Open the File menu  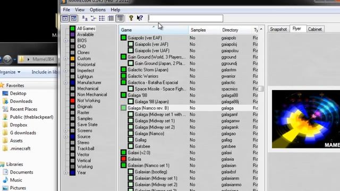tap(66, 10)
